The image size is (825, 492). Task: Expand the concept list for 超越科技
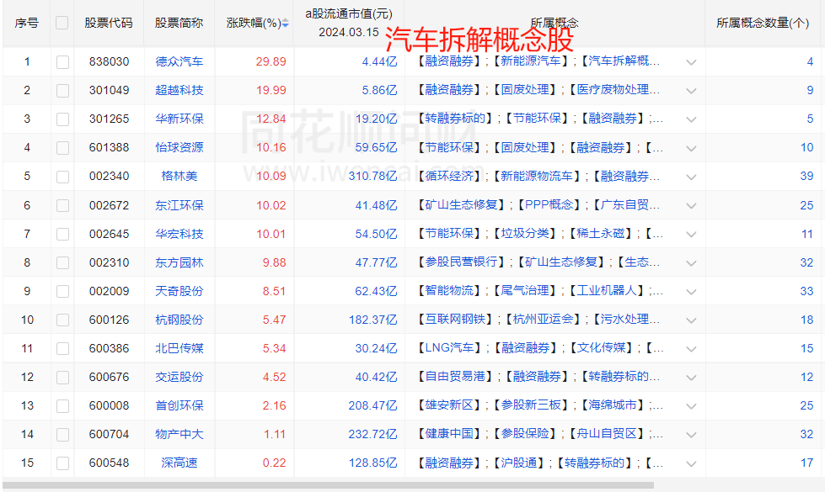point(691,89)
